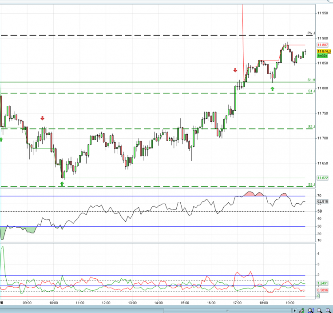
Task: Click the S1 H support line label
Action: pyautogui.click(x=311, y=80)
